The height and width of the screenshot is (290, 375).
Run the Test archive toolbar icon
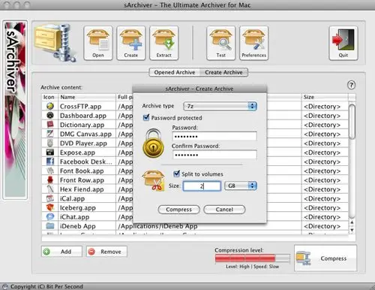click(x=221, y=43)
